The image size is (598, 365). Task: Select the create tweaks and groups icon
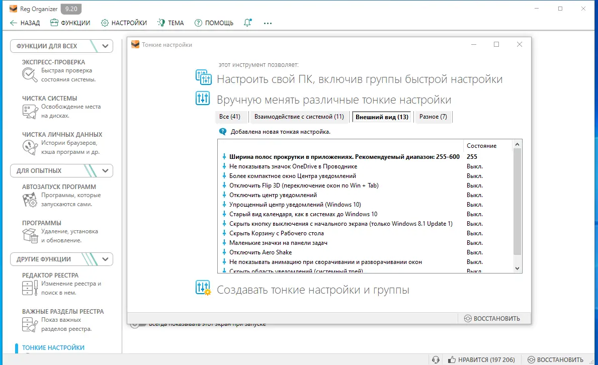click(x=203, y=288)
